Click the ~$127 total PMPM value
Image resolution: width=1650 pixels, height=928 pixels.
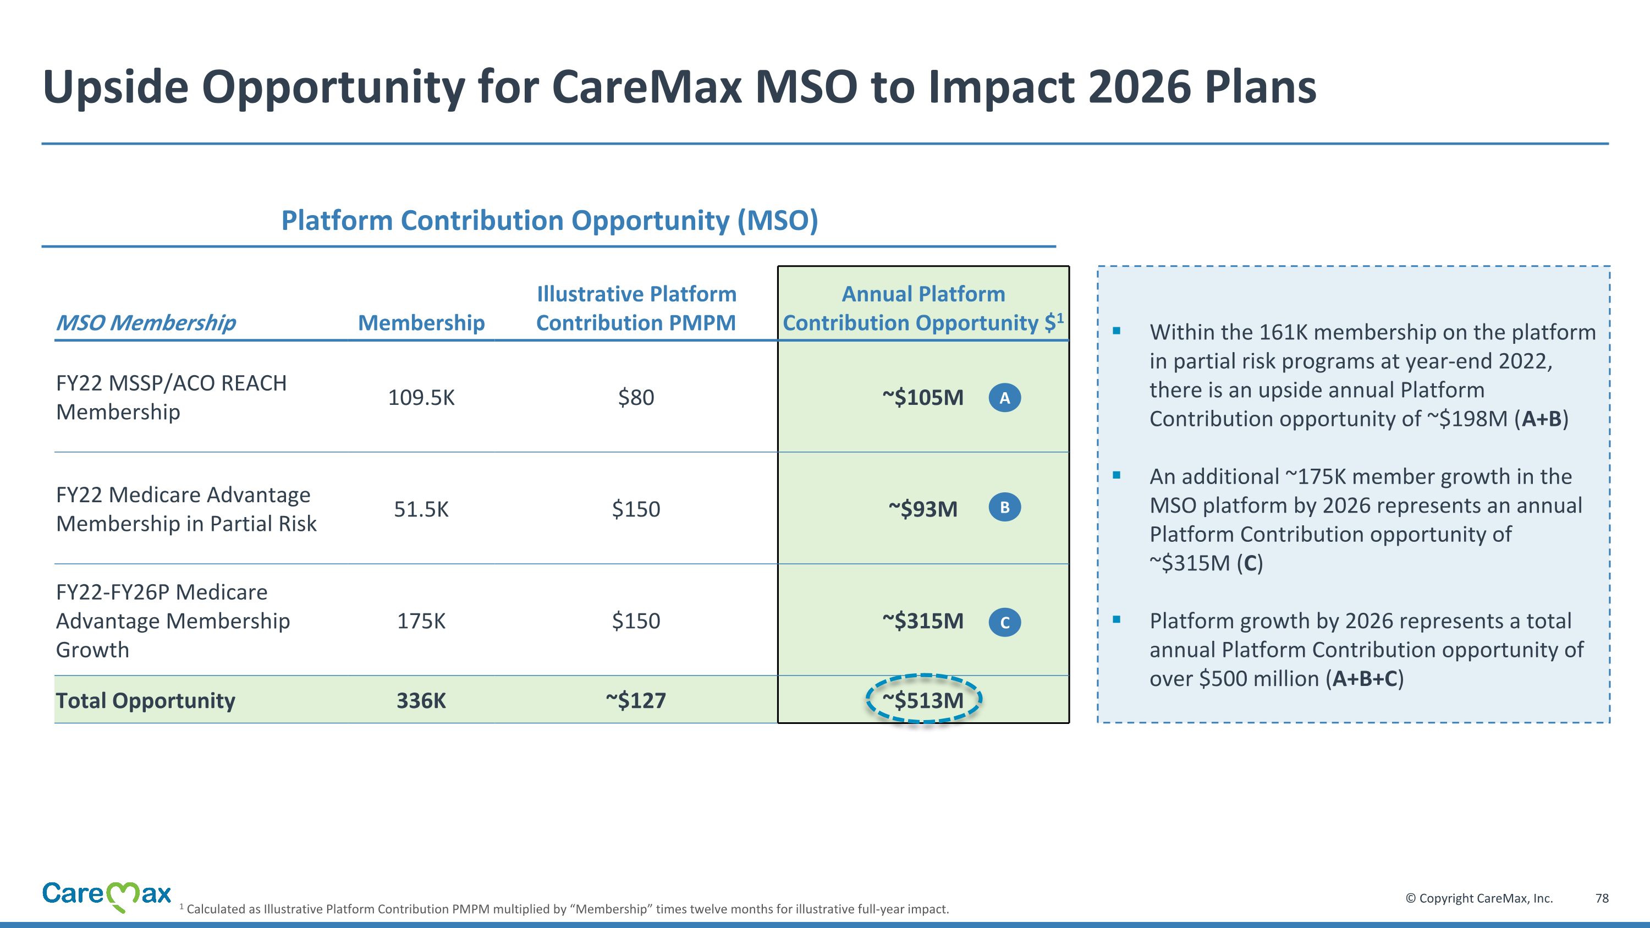(x=636, y=701)
